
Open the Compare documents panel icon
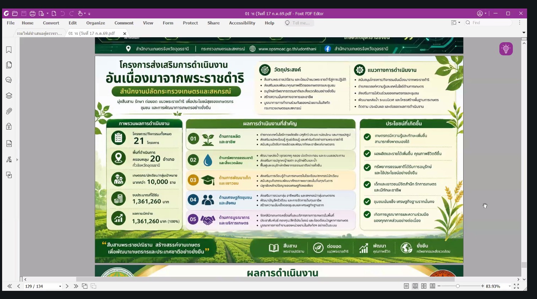tap(9, 175)
